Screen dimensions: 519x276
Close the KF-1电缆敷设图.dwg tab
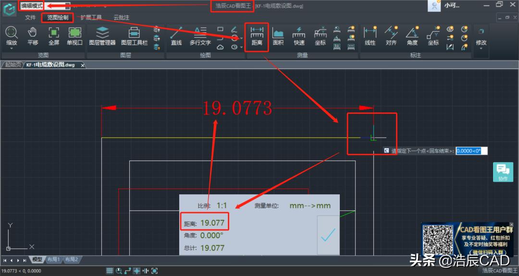tap(83, 65)
